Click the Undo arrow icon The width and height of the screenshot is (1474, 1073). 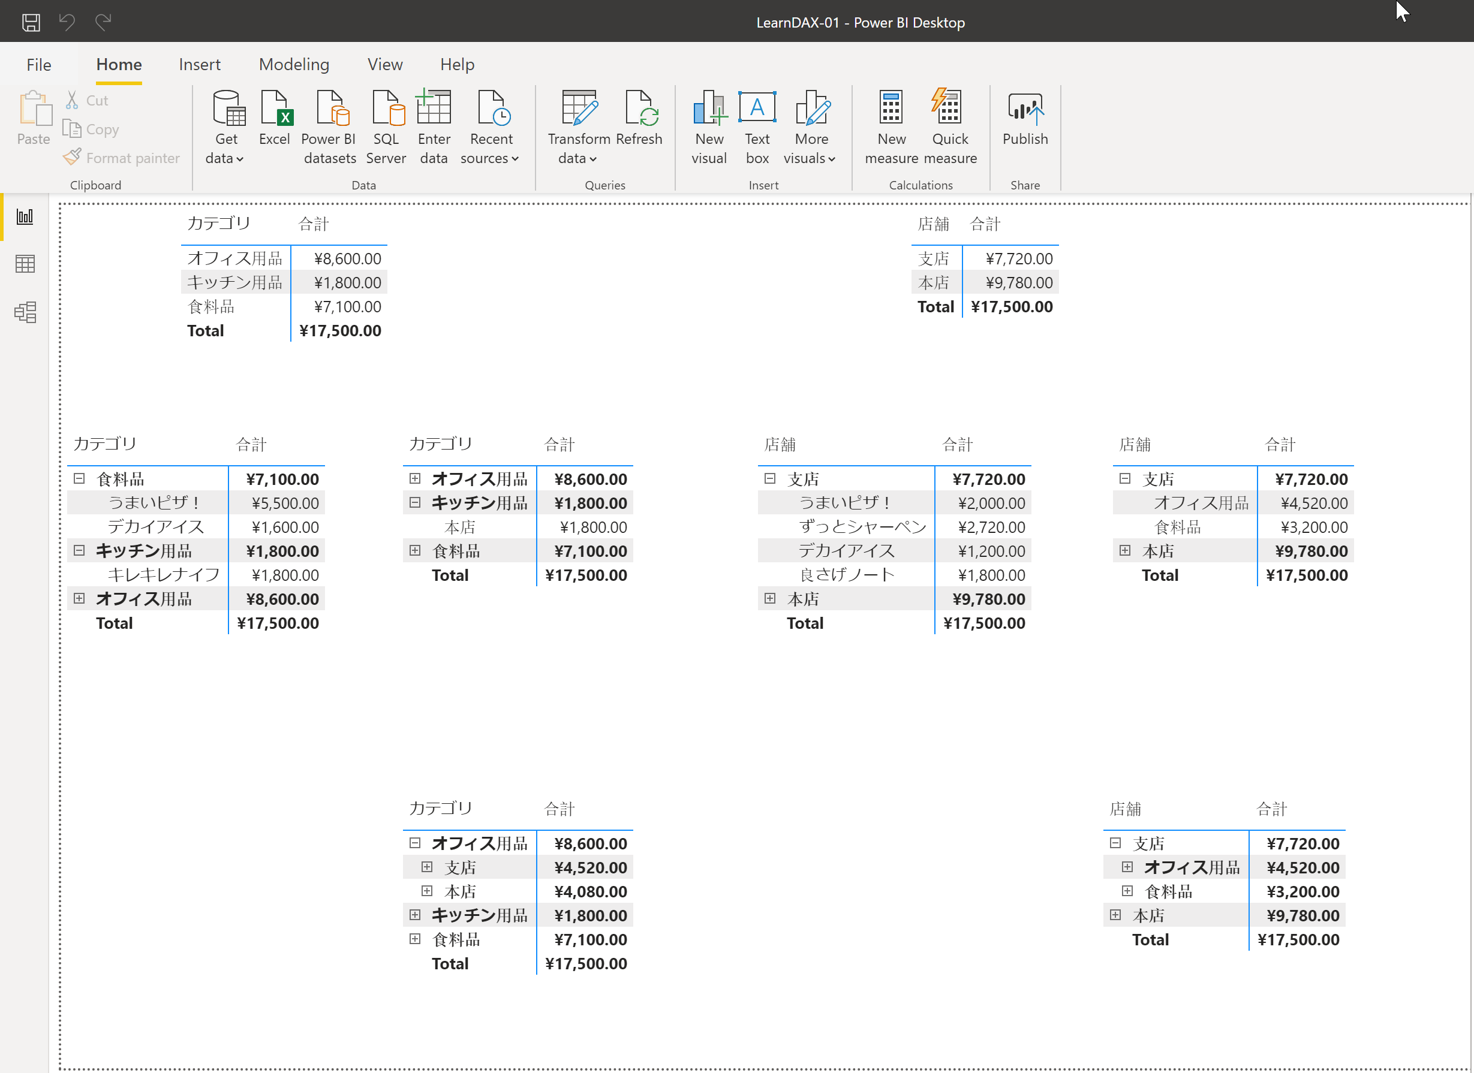click(x=67, y=23)
